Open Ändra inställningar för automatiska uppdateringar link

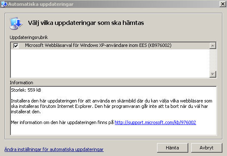(x=54, y=149)
